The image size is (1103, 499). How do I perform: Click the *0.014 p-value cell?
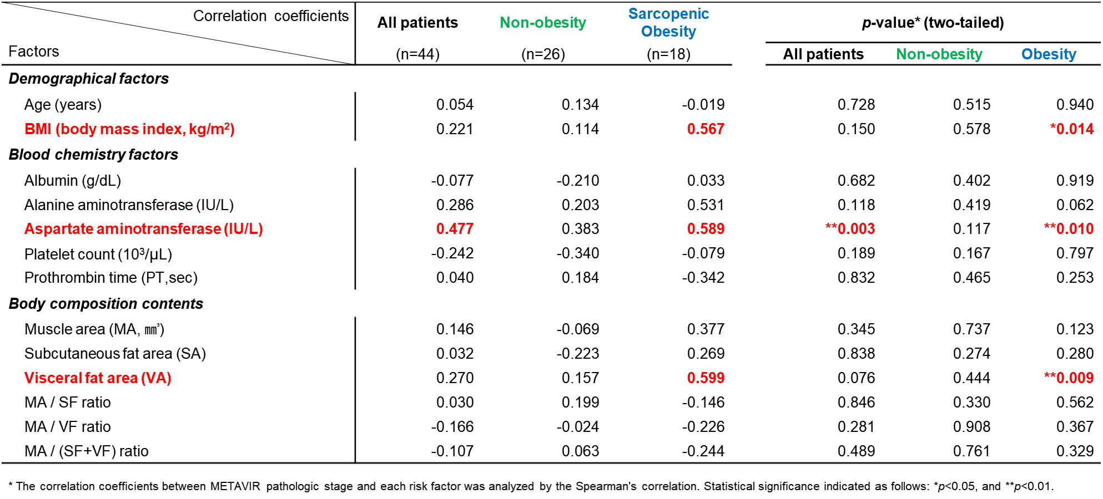coord(1071,129)
